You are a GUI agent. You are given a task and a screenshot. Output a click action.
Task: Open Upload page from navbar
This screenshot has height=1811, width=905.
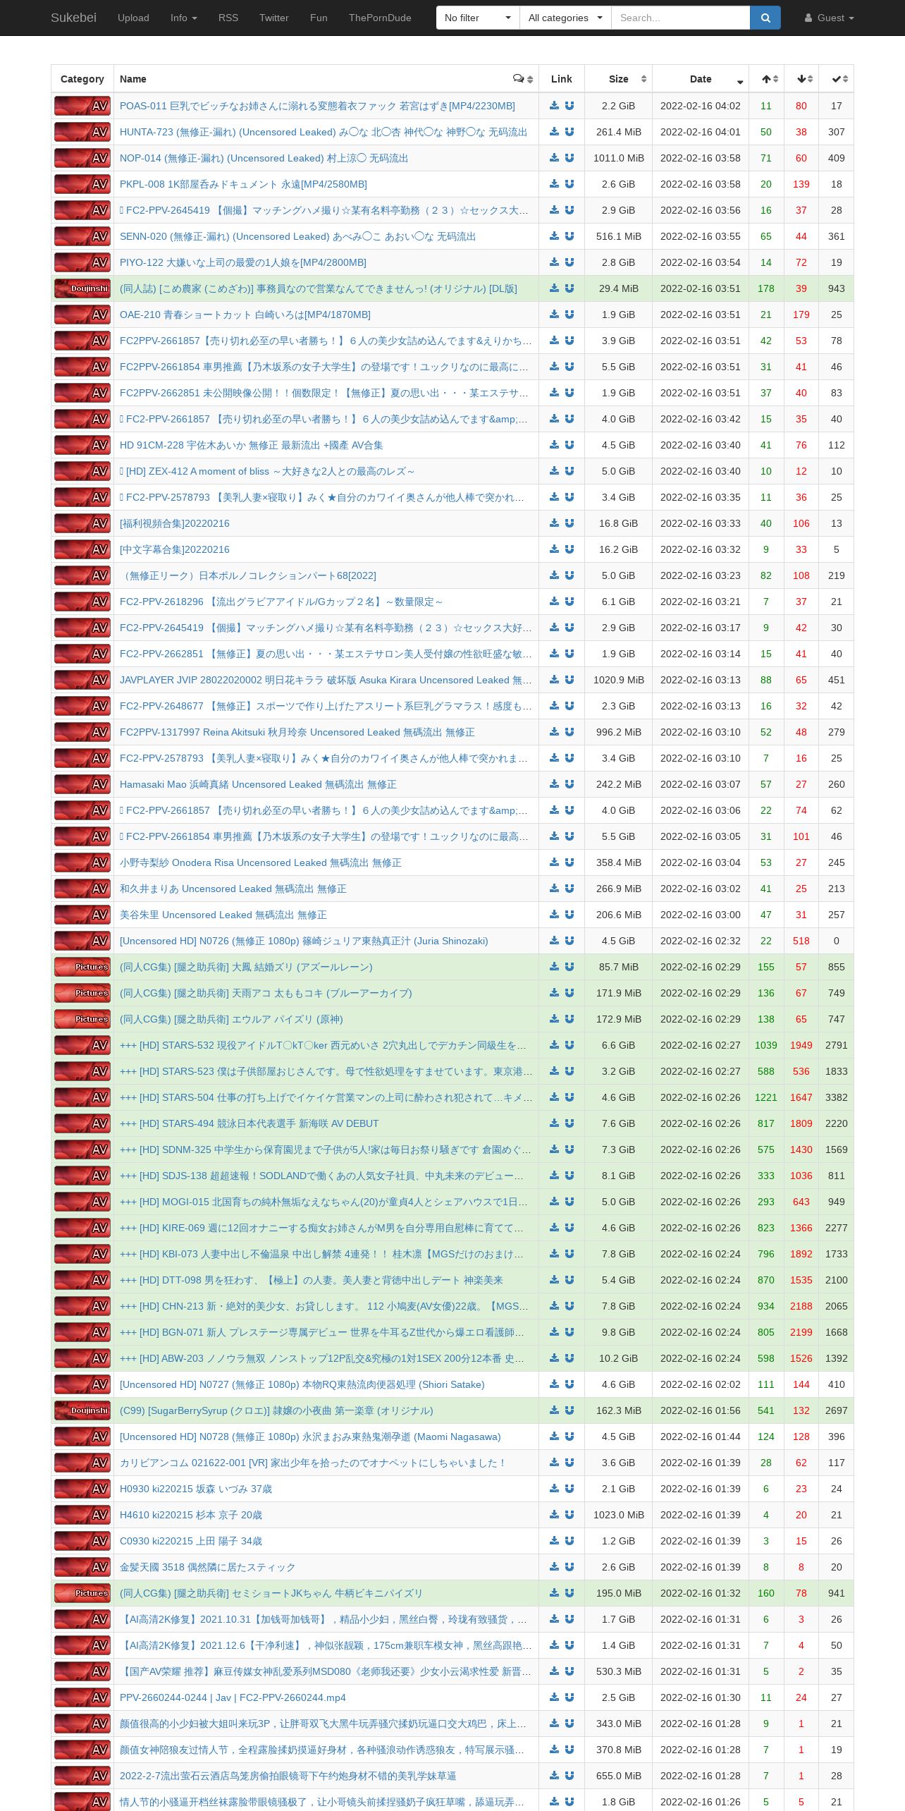(x=133, y=18)
